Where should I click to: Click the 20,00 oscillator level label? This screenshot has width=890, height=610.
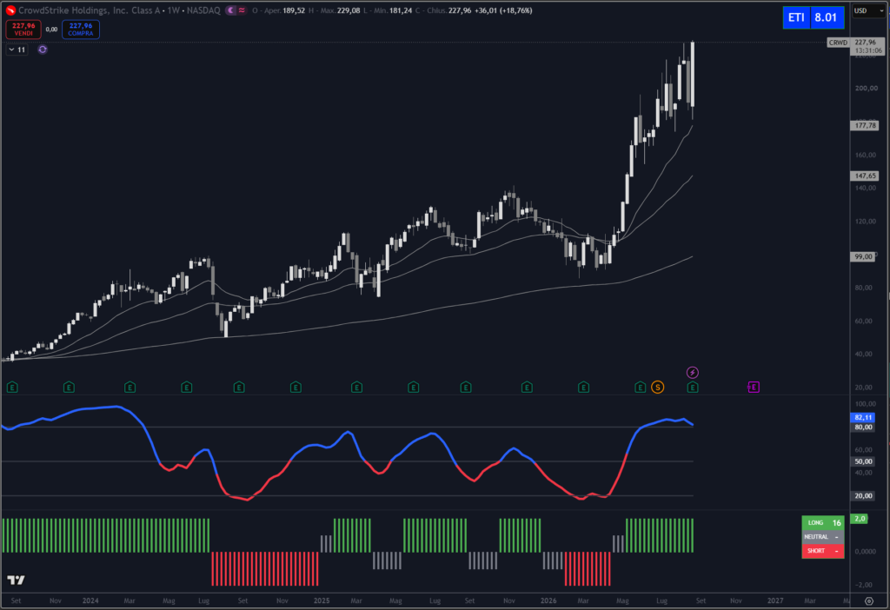coord(863,495)
